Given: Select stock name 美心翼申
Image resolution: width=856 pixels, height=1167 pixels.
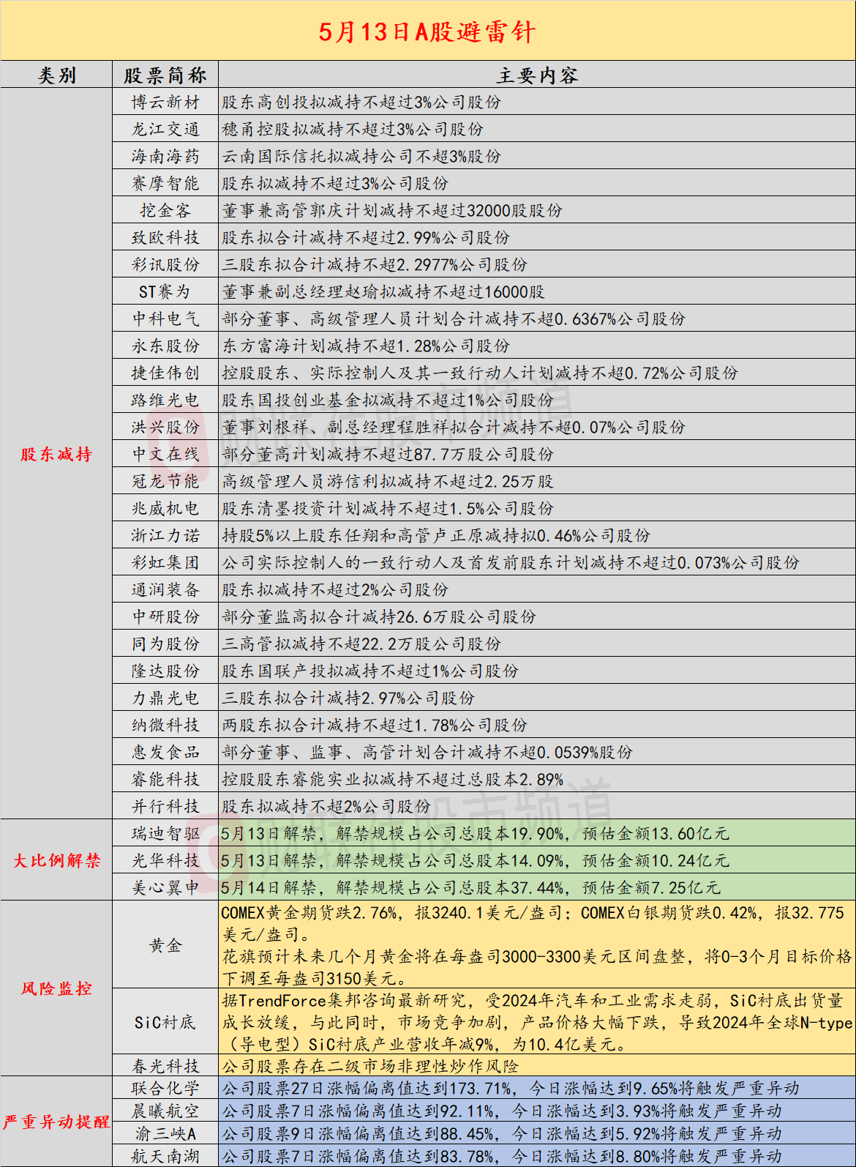Looking at the screenshot, I should coord(165,887).
